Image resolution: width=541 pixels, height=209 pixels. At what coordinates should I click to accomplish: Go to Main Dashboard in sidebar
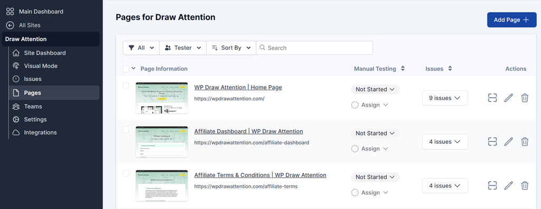point(41,12)
